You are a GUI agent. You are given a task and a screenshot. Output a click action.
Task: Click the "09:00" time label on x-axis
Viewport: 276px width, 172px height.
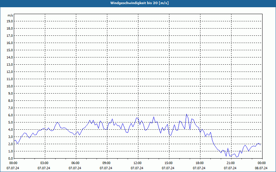pos(107,163)
